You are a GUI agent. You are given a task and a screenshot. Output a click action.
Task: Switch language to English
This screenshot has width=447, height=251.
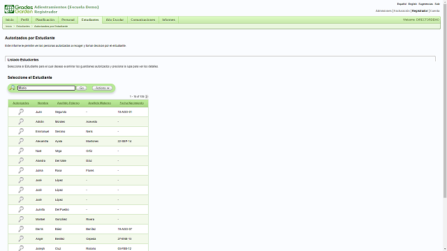413,4
